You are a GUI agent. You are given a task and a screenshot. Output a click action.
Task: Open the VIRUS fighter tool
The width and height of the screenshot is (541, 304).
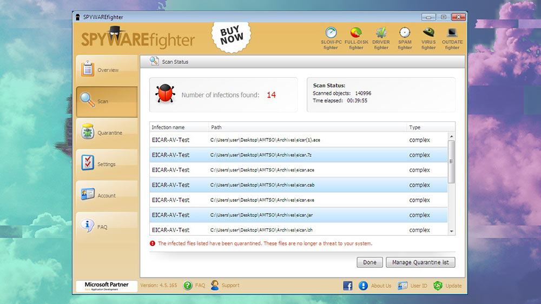click(428, 38)
